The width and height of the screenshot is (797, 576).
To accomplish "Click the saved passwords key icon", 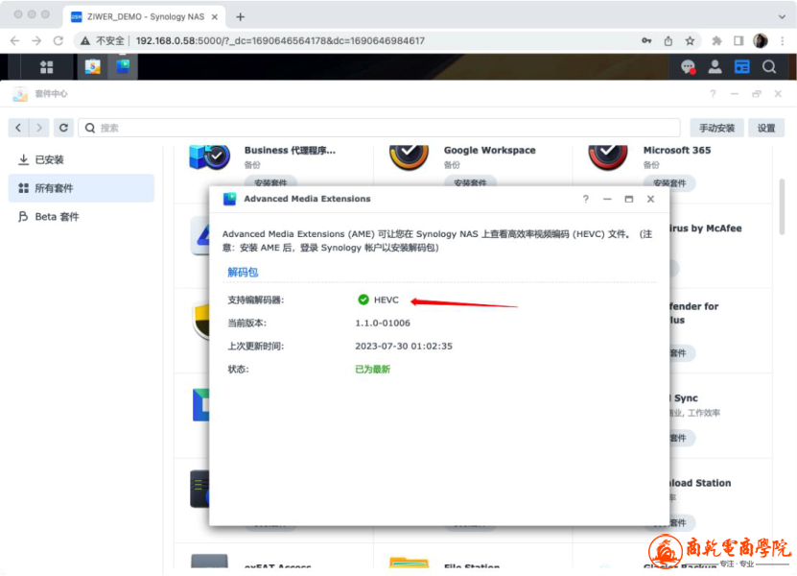I will 646,40.
